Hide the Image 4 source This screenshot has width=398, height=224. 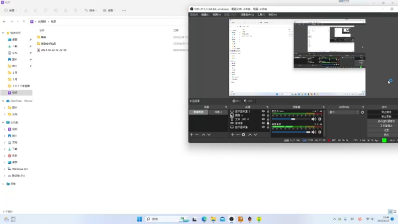click(263, 115)
